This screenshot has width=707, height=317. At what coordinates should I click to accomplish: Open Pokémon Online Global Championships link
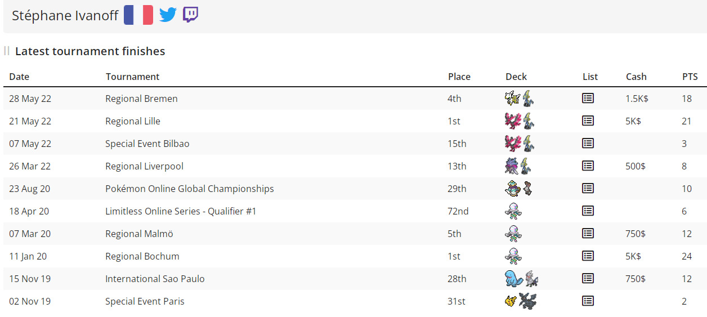189,189
